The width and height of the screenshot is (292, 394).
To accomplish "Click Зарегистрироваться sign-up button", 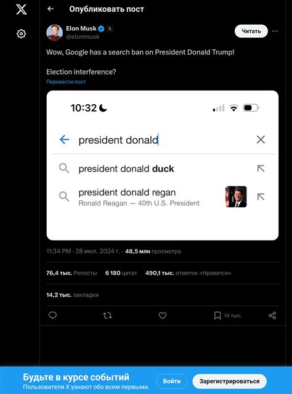I will point(230,381).
